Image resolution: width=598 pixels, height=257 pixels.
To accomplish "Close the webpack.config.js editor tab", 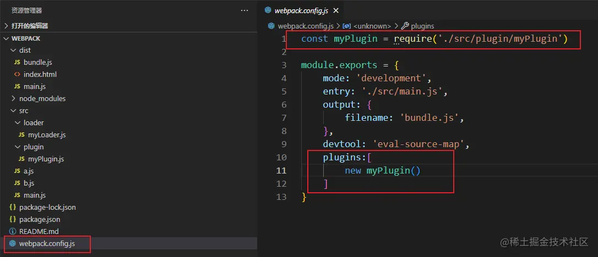I will [x=335, y=10].
